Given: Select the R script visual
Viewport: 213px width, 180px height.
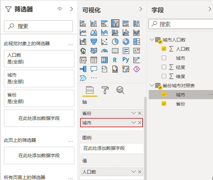Looking at the screenshot, I should tap(115, 60).
